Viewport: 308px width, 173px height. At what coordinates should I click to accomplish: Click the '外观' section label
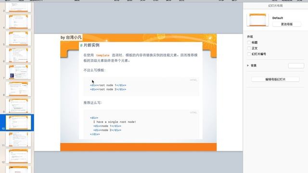(x=250, y=37)
